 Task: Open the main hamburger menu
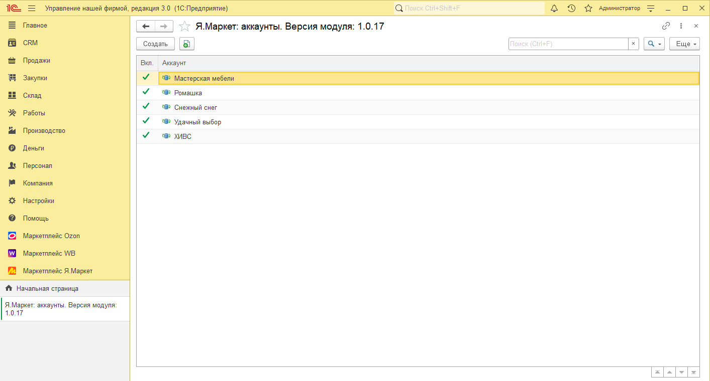(x=32, y=9)
